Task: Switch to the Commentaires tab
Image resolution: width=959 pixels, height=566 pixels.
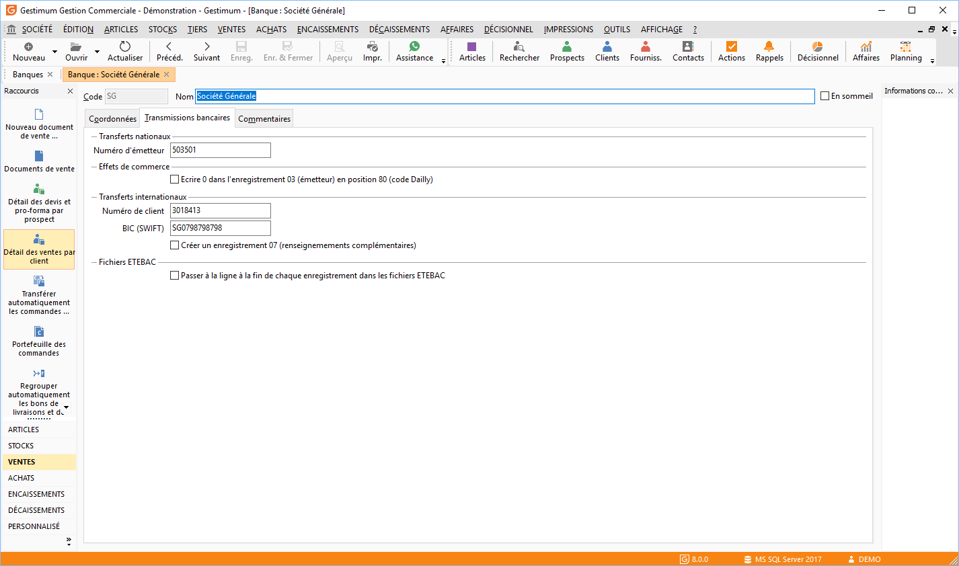Action: pos(264,119)
